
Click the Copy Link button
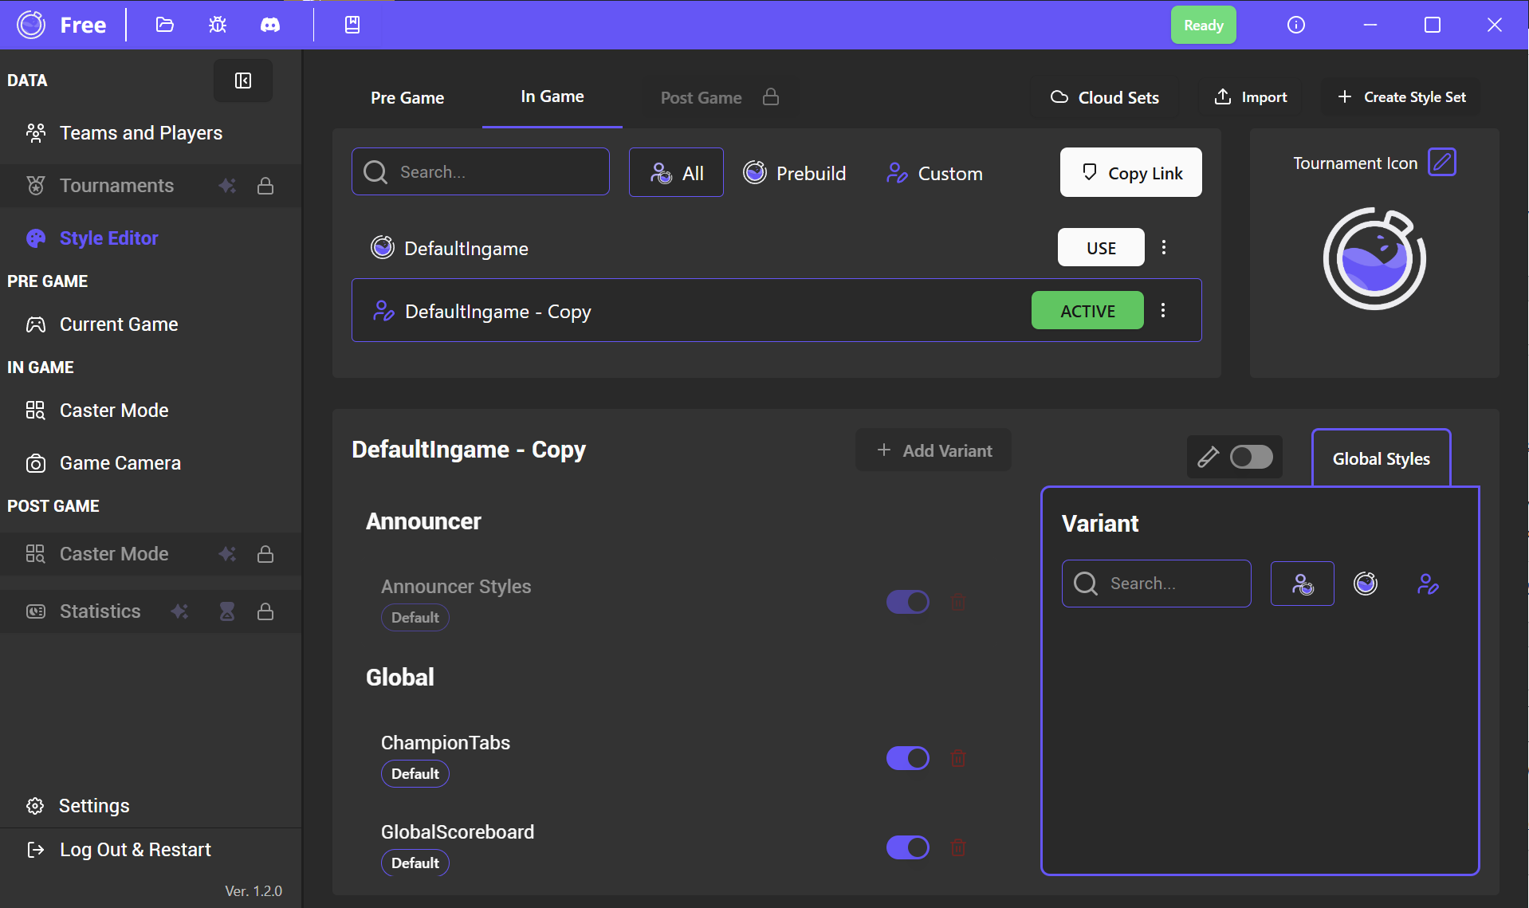(1130, 172)
